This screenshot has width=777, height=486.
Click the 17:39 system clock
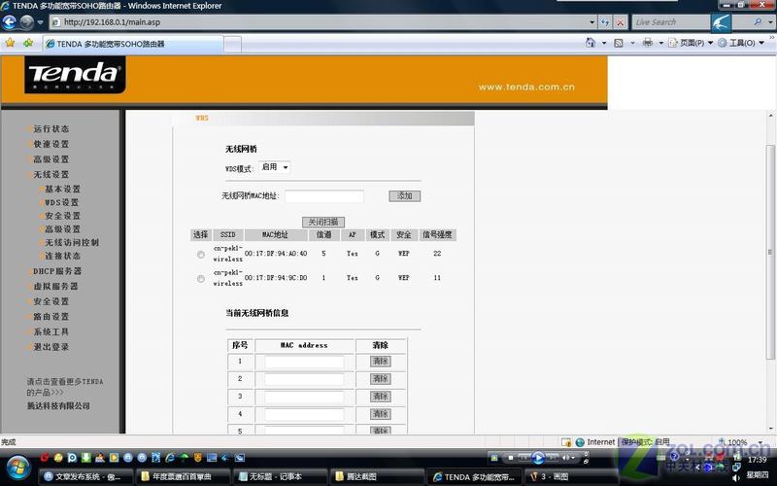point(758,460)
